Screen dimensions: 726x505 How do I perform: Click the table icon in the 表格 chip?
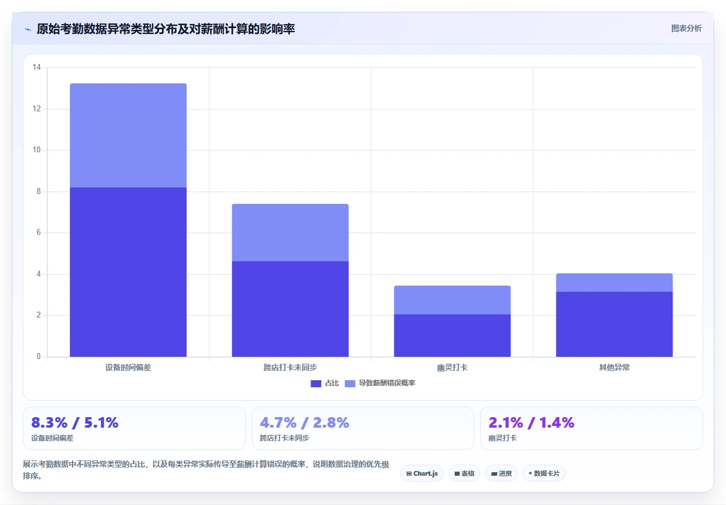[x=457, y=473]
